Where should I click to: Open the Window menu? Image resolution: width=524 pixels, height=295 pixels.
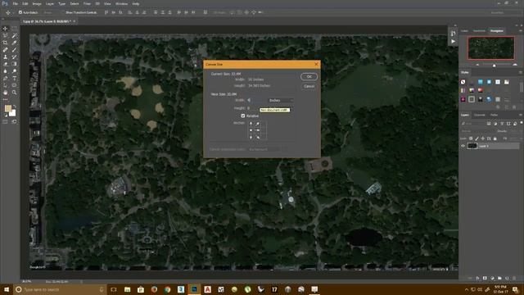121,3
